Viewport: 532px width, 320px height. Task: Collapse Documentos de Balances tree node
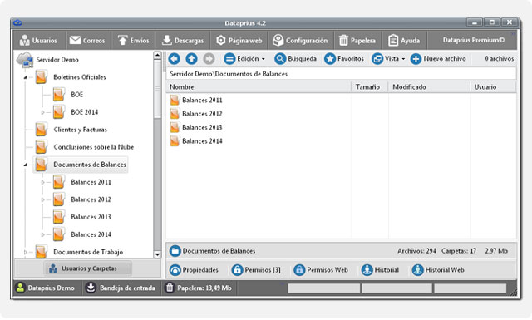point(26,165)
